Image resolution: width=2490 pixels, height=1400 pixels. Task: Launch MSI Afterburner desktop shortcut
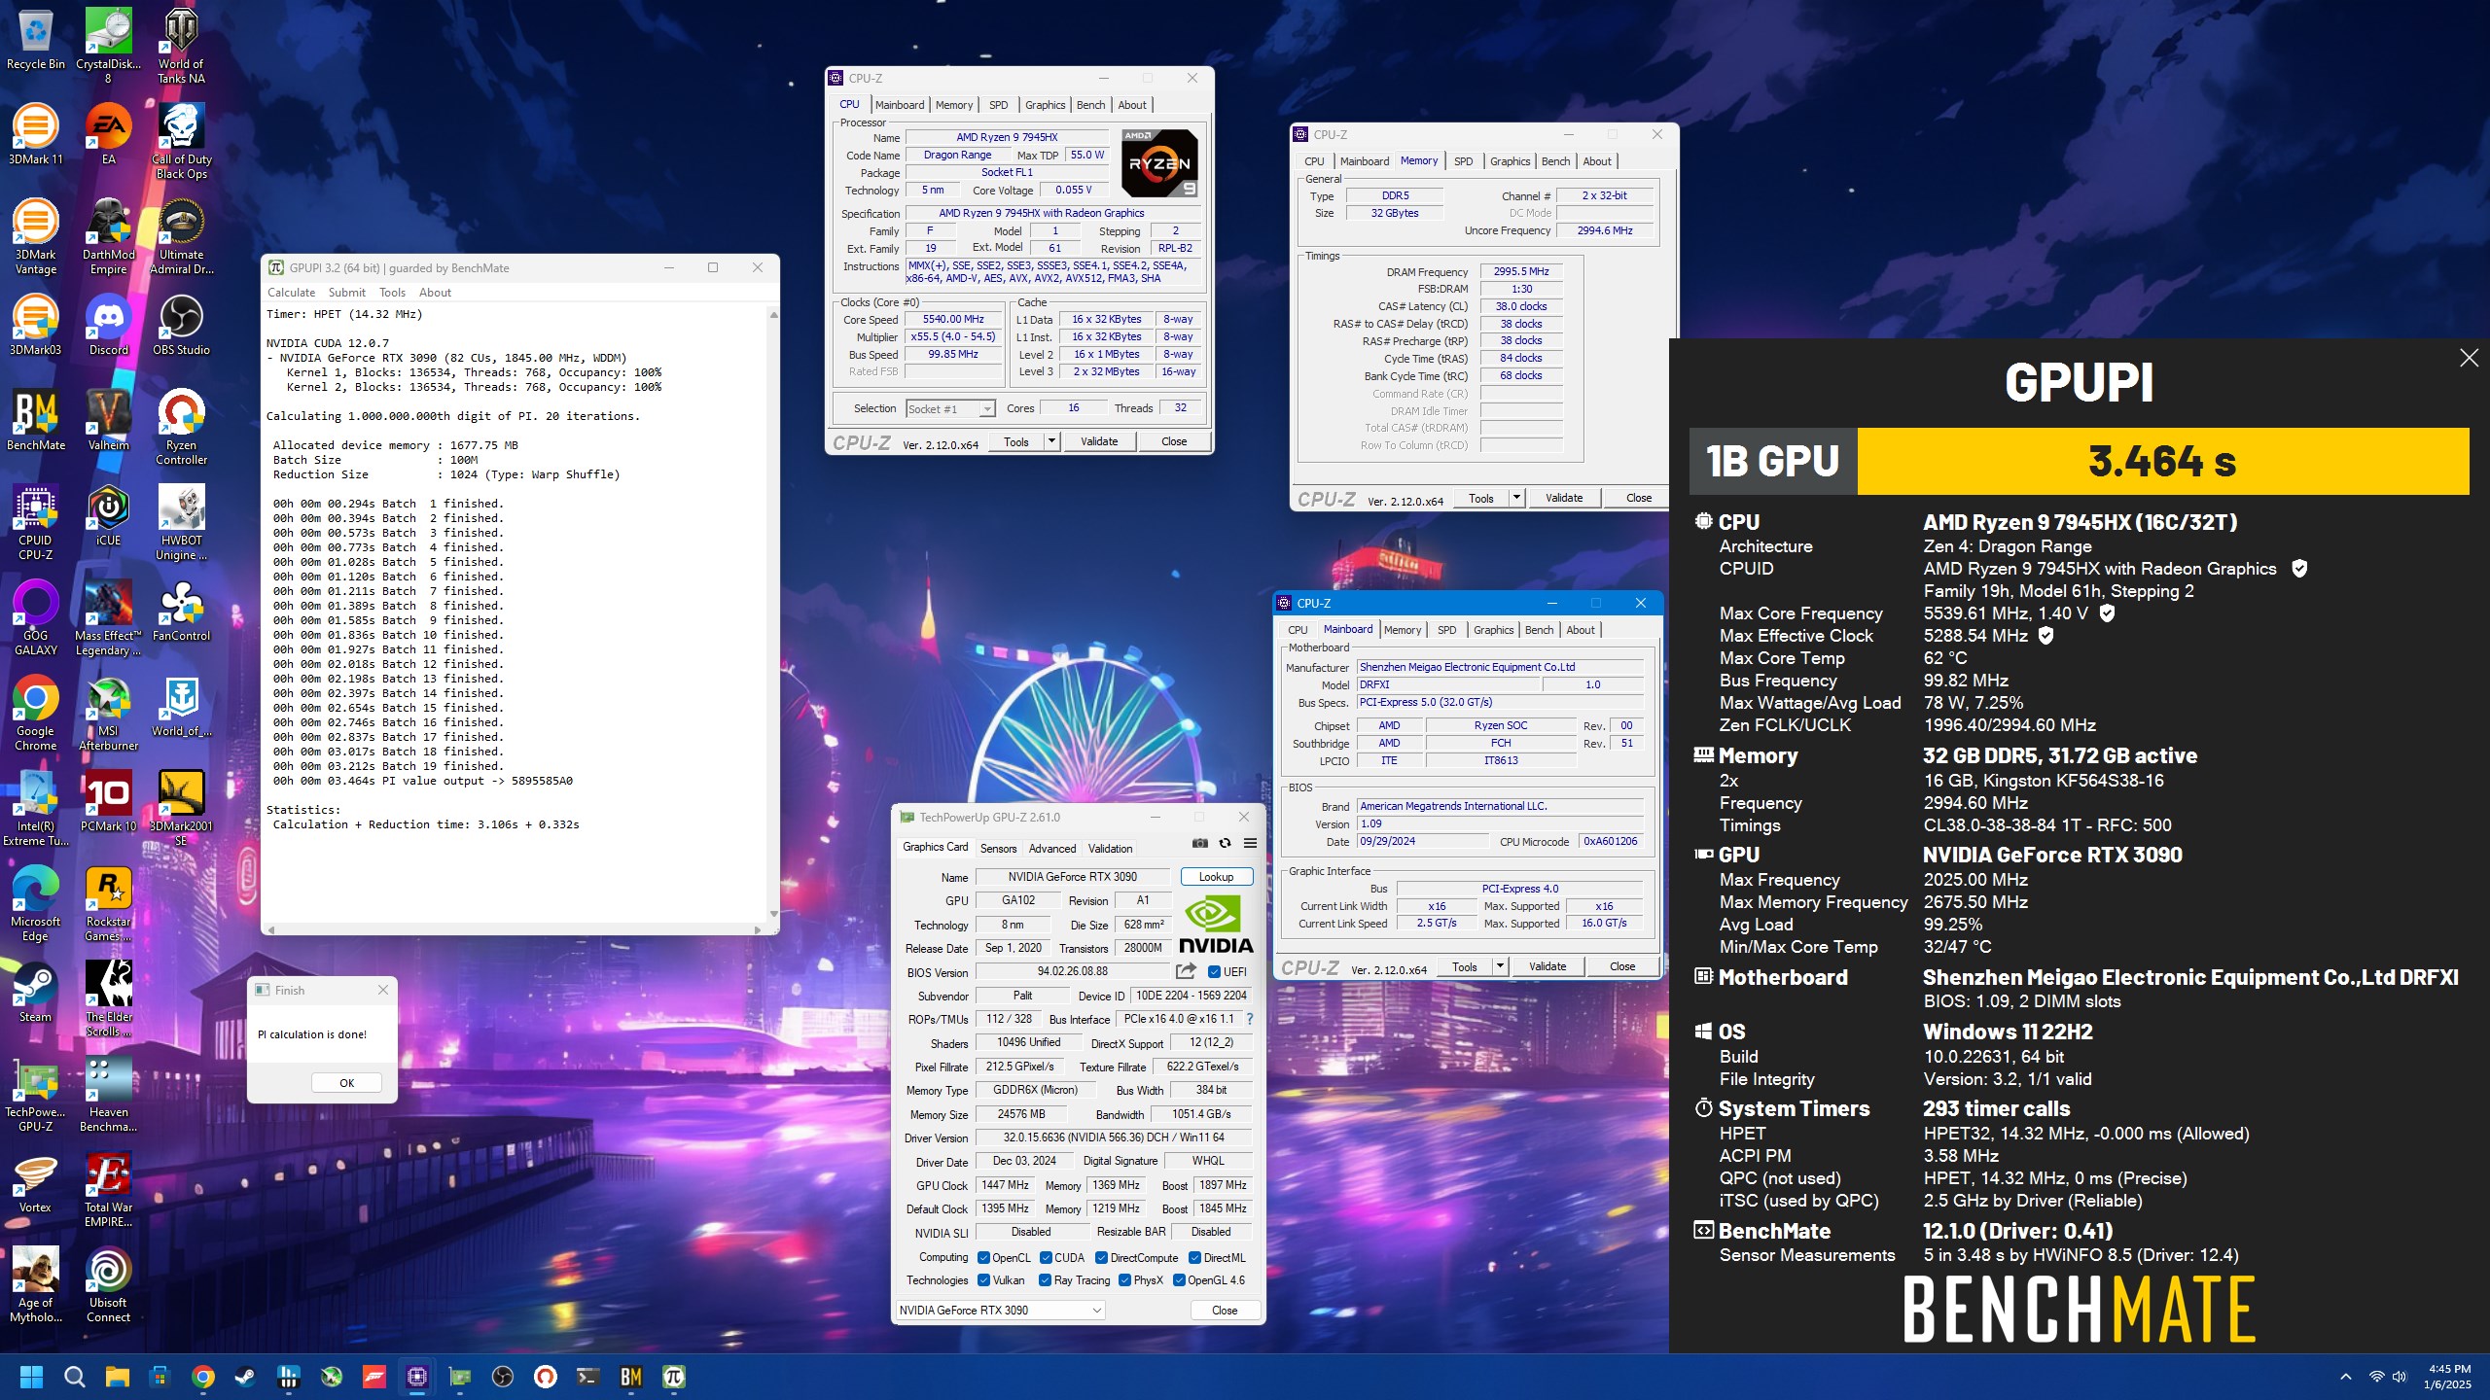click(x=108, y=714)
